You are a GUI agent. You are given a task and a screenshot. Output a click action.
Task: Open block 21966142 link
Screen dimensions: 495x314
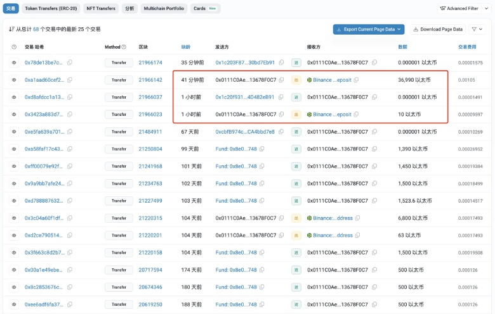coord(150,80)
